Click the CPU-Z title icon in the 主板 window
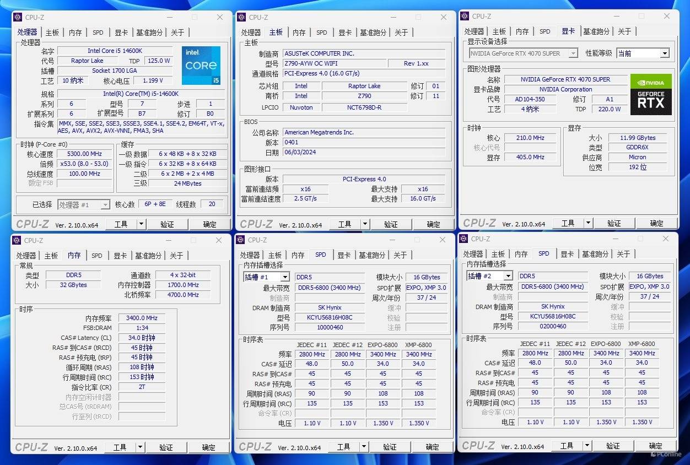The image size is (690, 465). coord(241,17)
